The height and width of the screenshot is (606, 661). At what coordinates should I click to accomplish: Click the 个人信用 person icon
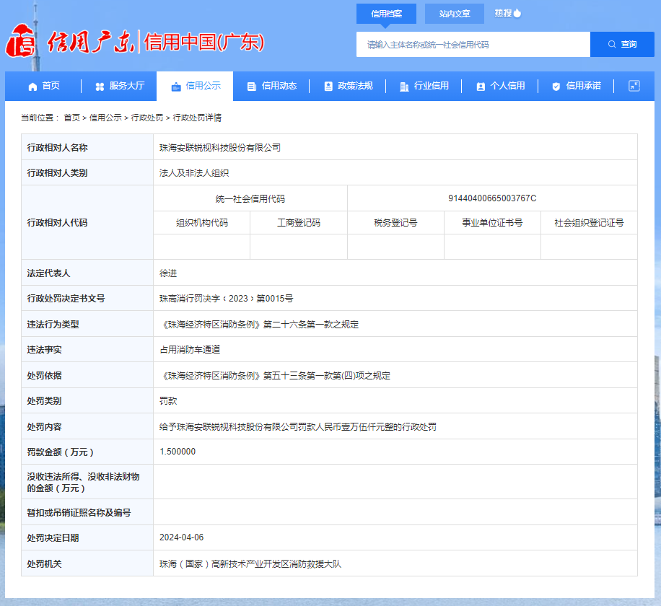(480, 87)
